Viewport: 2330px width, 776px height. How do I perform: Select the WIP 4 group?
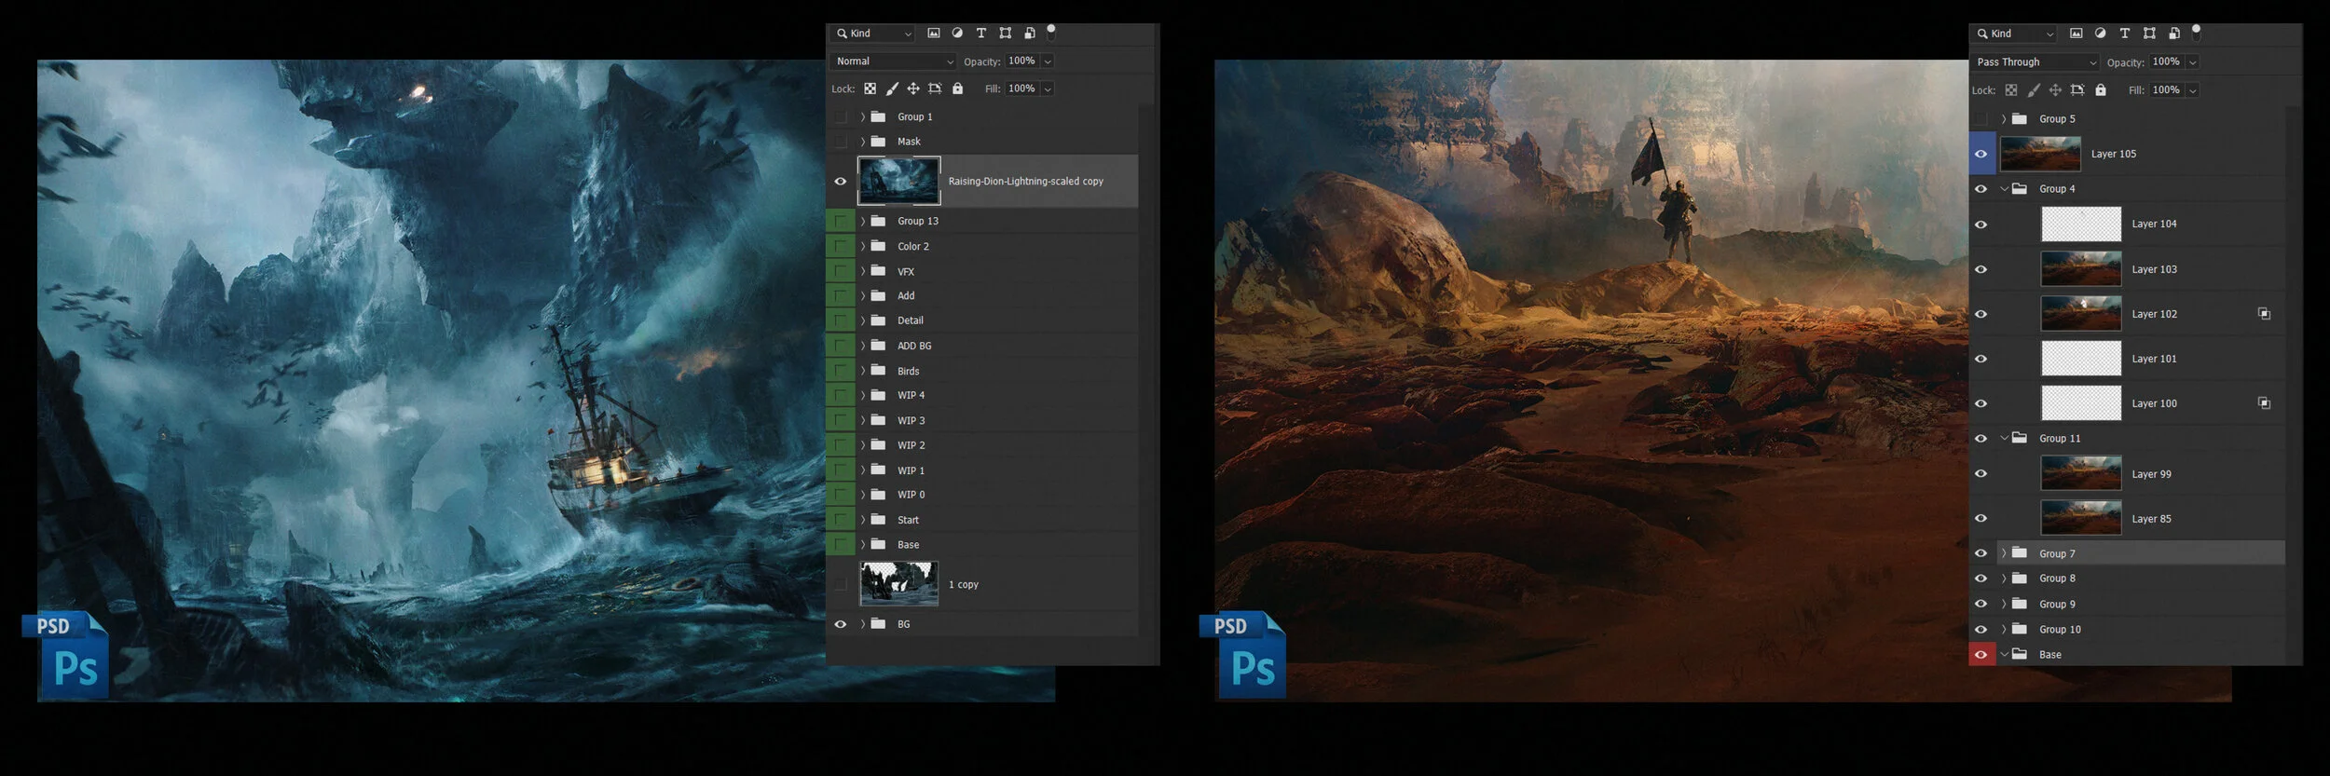[981, 396]
